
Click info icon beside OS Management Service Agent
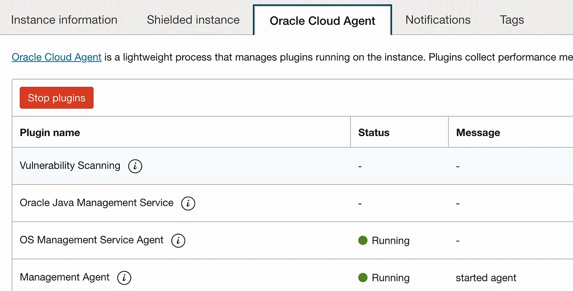178,240
